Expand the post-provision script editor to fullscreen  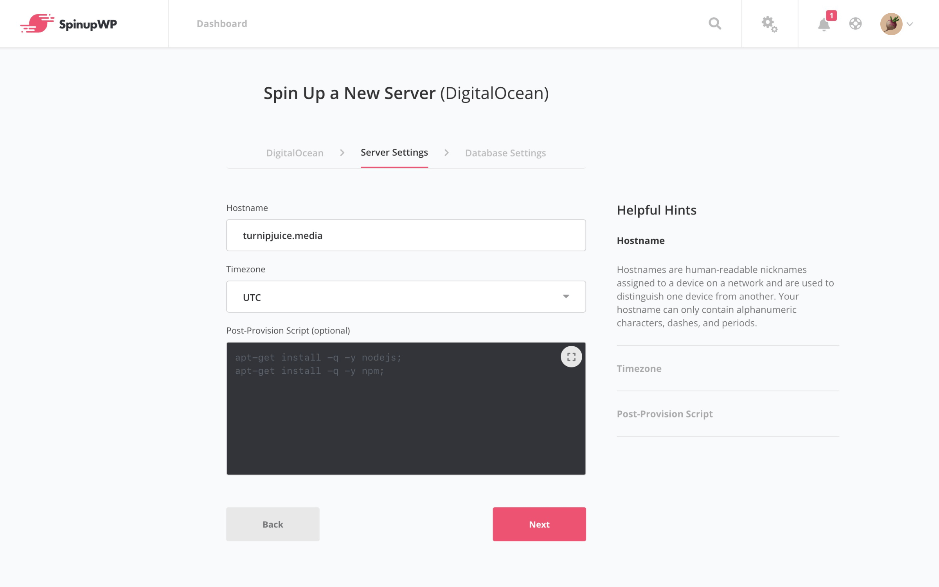coord(571,357)
